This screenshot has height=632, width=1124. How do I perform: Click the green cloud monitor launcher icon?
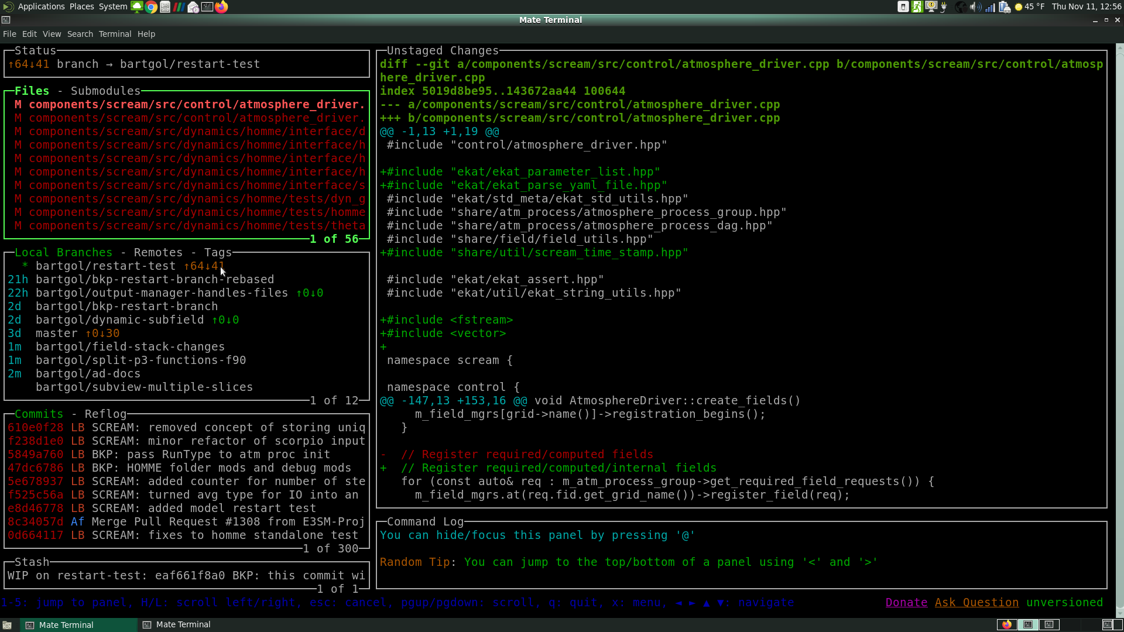point(137,7)
